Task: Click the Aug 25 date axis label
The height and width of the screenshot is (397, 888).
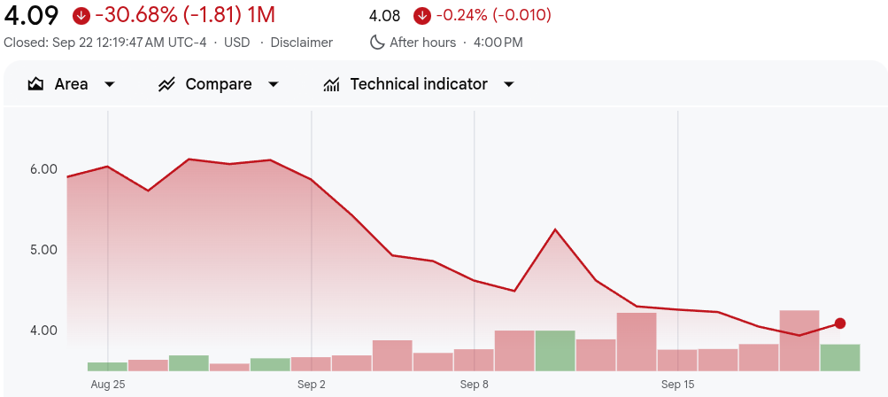Action: pos(108,385)
